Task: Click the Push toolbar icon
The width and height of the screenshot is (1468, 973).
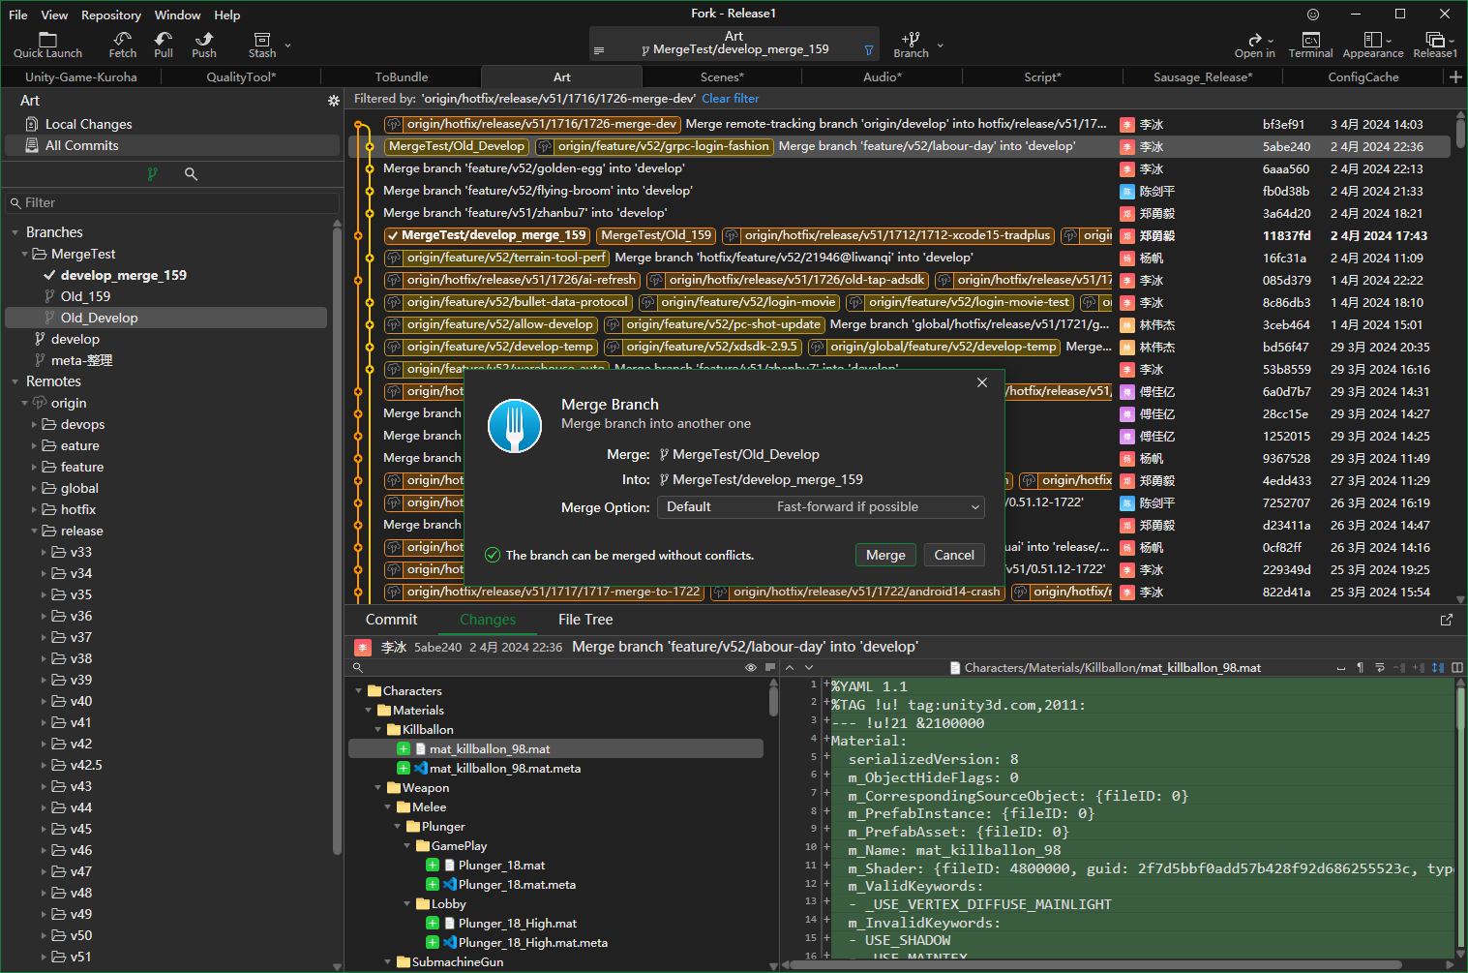Action: (x=203, y=44)
